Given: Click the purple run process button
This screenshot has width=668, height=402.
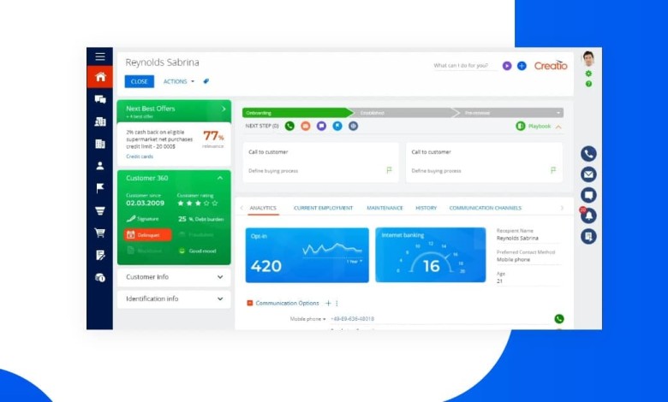Looking at the screenshot, I should click(507, 66).
